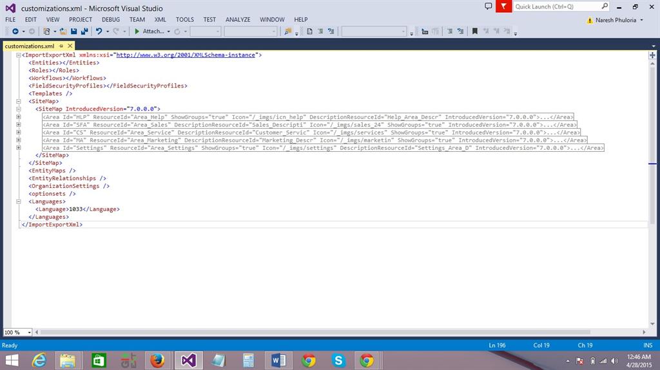Open the VIEW menu
This screenshot has width=660, height=370.
53,20
